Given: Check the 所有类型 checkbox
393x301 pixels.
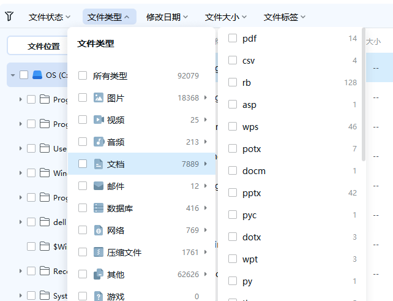Looking at the screenshot, I should [83, 75].
